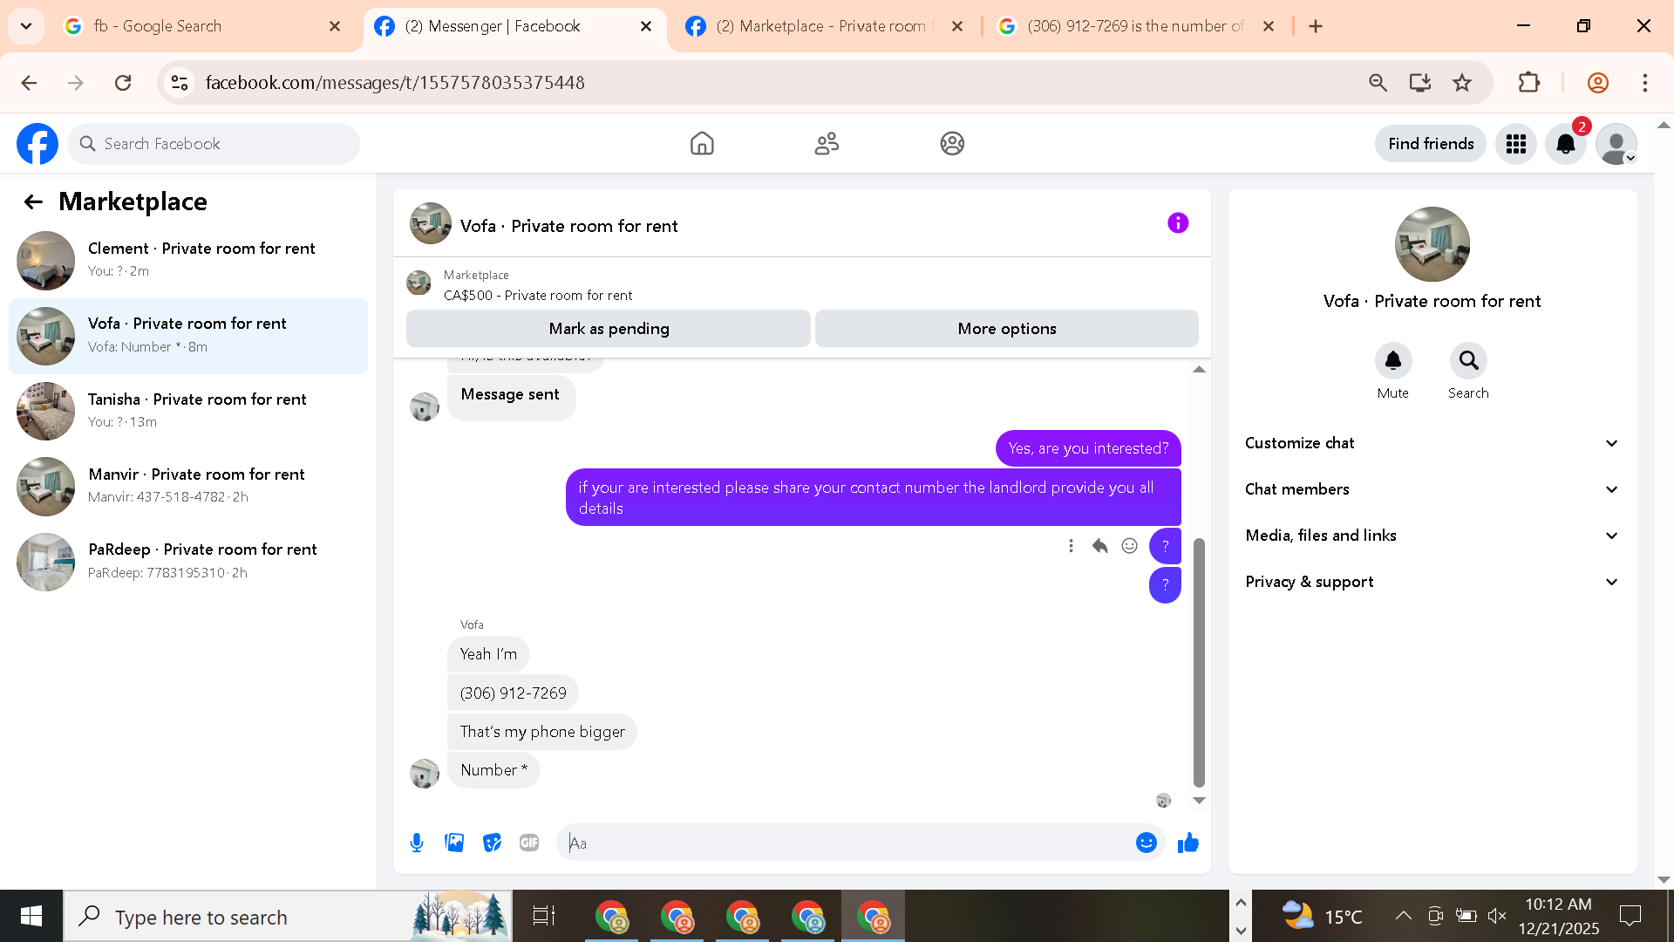Install app icon in address bar

click(x=1420, y=83)
